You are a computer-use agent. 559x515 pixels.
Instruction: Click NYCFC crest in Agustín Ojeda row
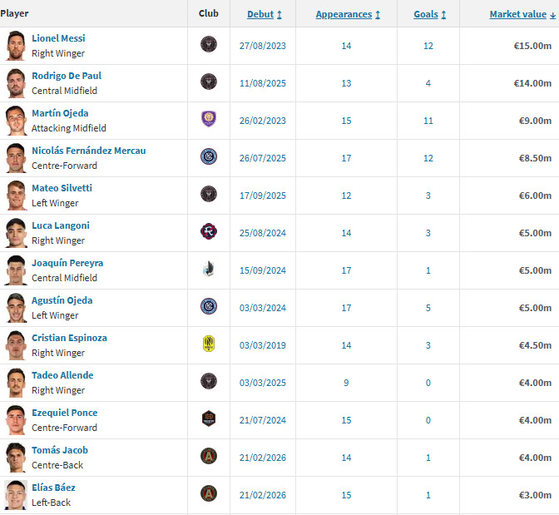[x=209, y=306]
